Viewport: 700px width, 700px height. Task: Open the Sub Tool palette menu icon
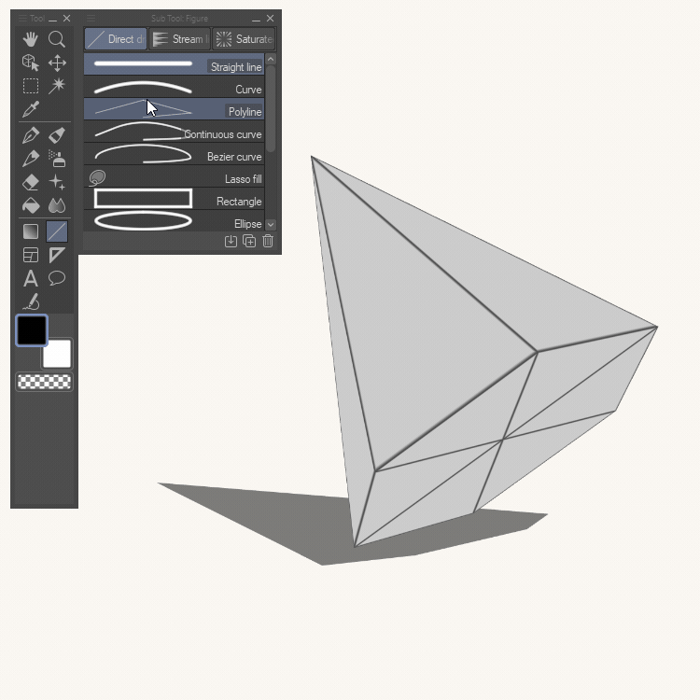tap(91, 19)
